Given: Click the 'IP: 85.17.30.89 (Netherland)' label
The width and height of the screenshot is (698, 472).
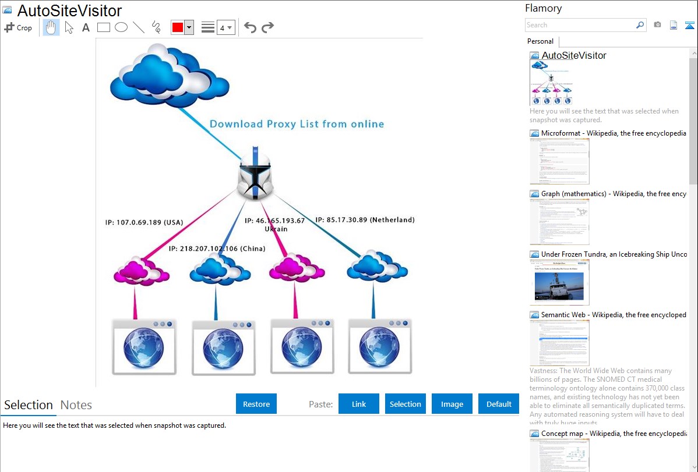Looking at the screenshot, I should (x=365, y=220).
